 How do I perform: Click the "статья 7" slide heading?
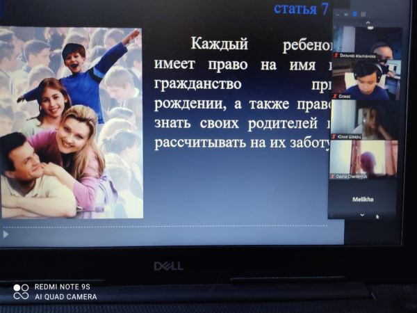click(x=300, y=9)
